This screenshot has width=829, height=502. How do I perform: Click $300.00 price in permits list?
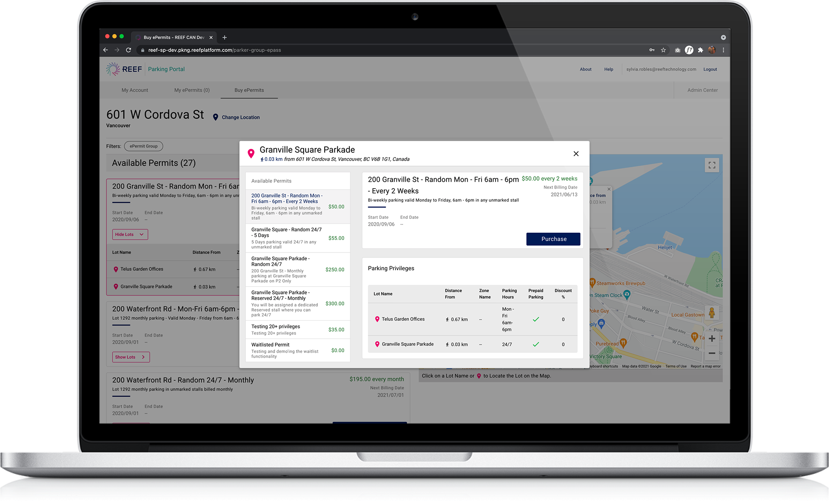pyautogui.click(x=335, y=303)
